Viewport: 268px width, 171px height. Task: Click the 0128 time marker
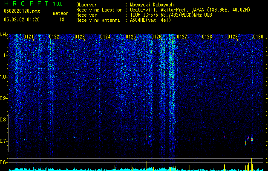[x=207, y=37]
